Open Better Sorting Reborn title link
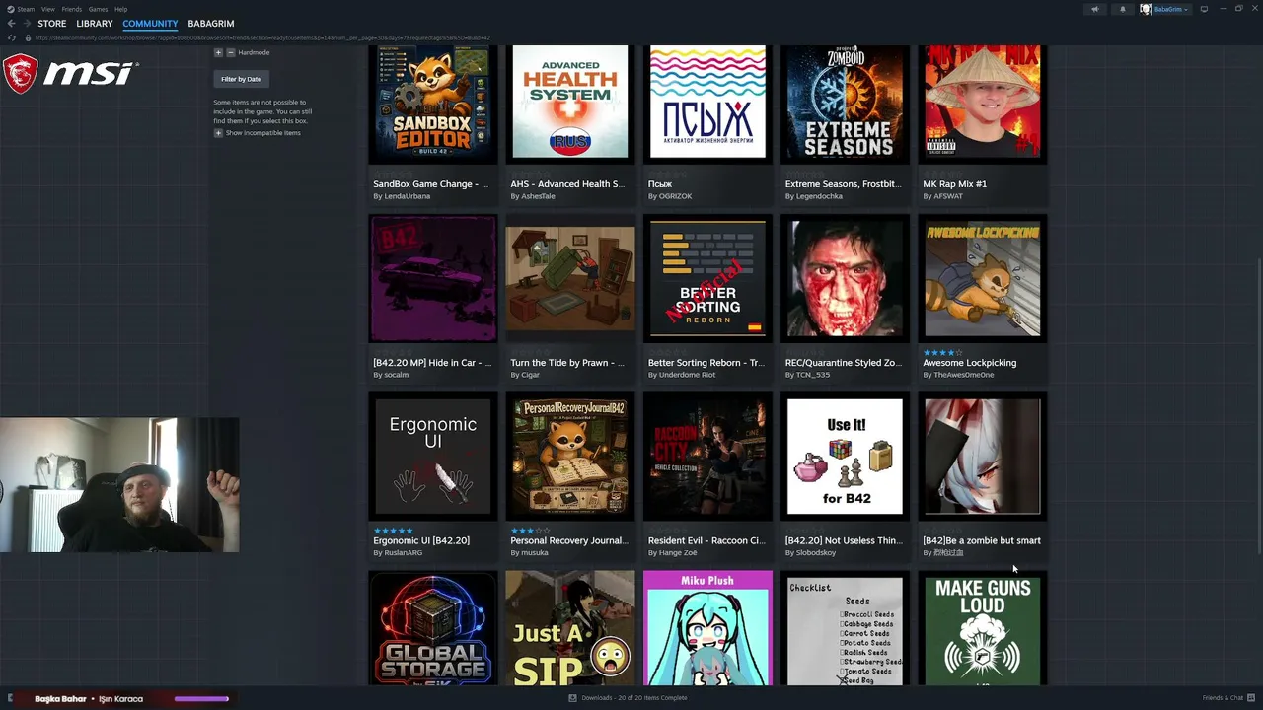Screen dimensions: 1263x710 [706, 363]
